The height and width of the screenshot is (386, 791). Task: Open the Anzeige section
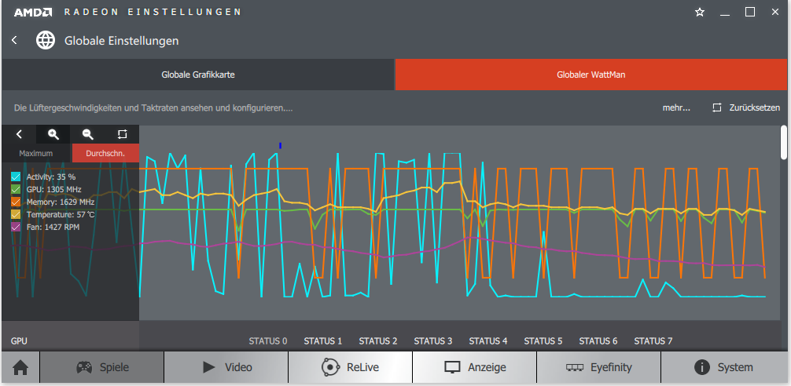tap(474, 367)
